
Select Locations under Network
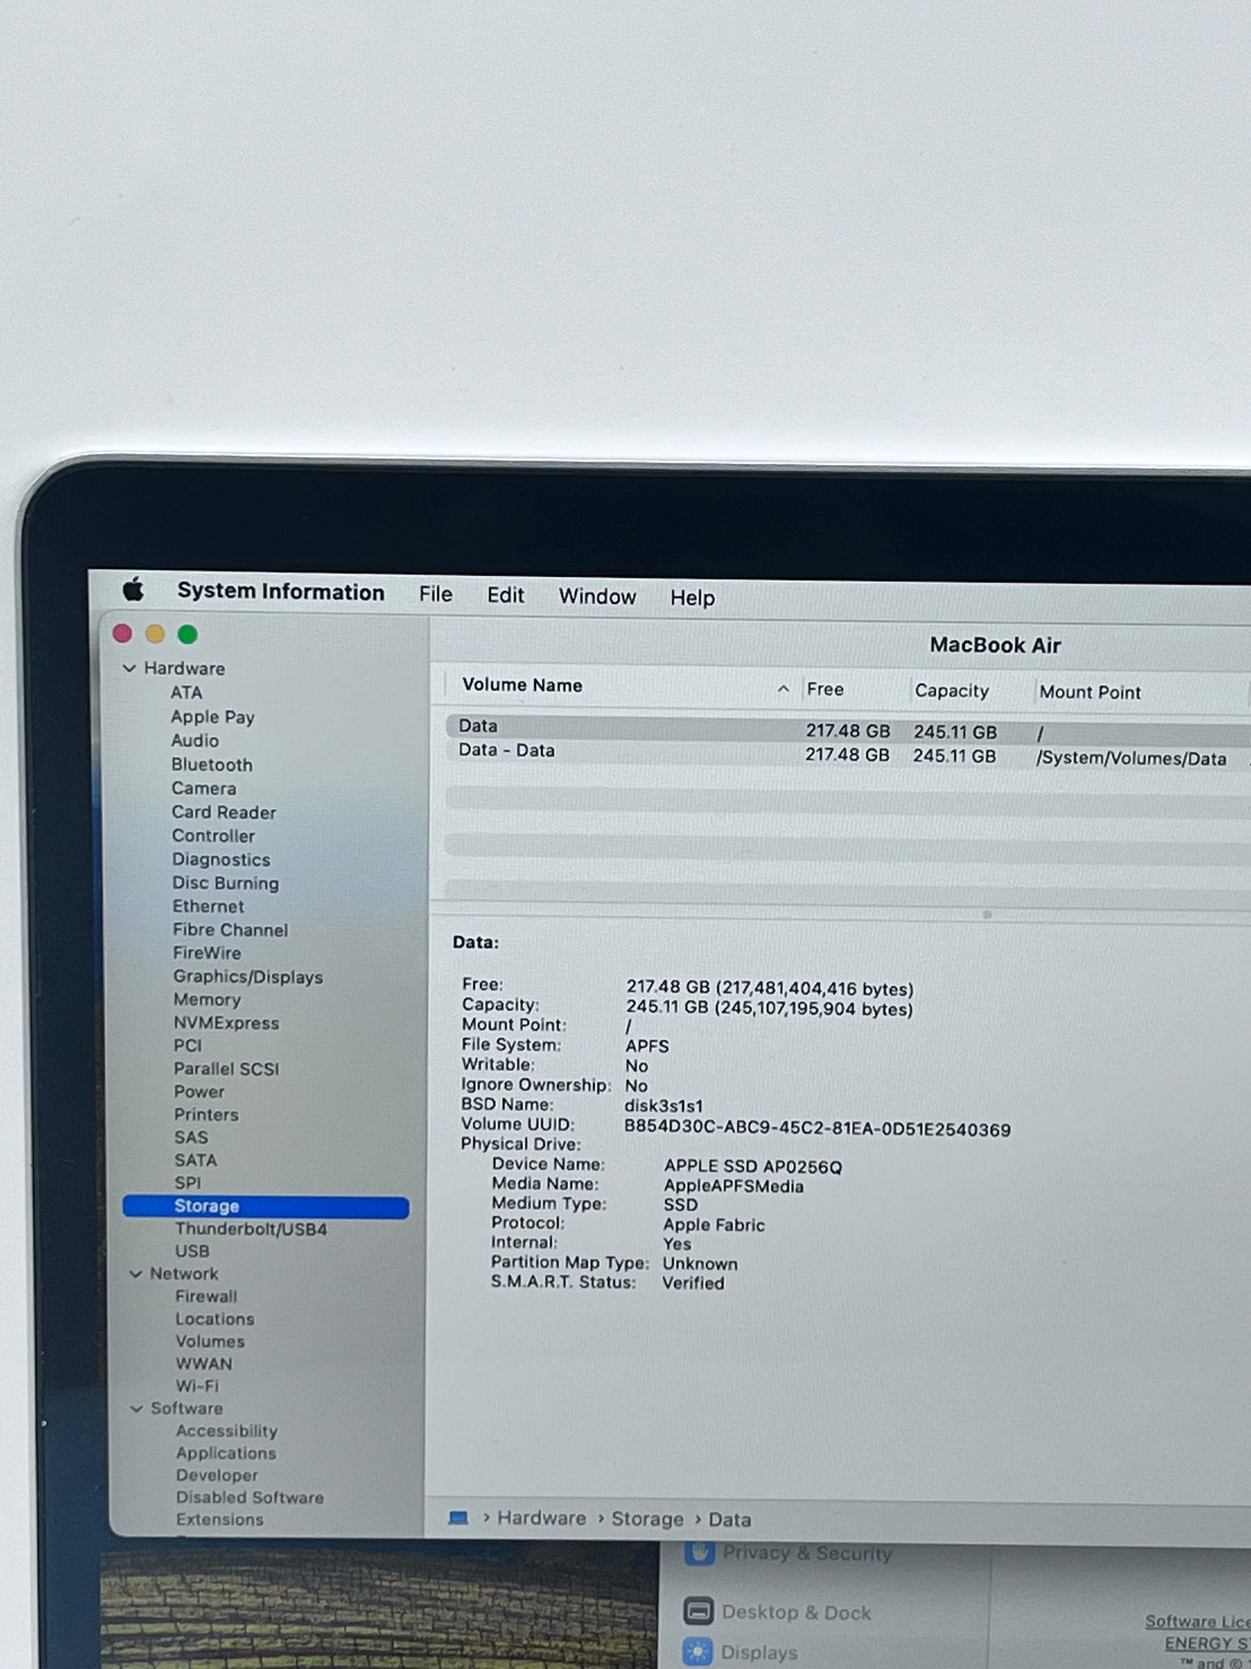point(215,1319)
